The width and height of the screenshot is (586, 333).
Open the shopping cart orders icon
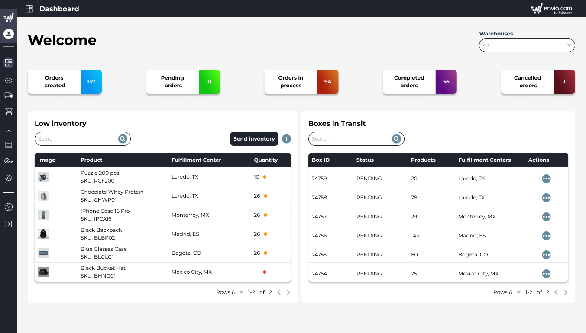click(x=9, y=111)
